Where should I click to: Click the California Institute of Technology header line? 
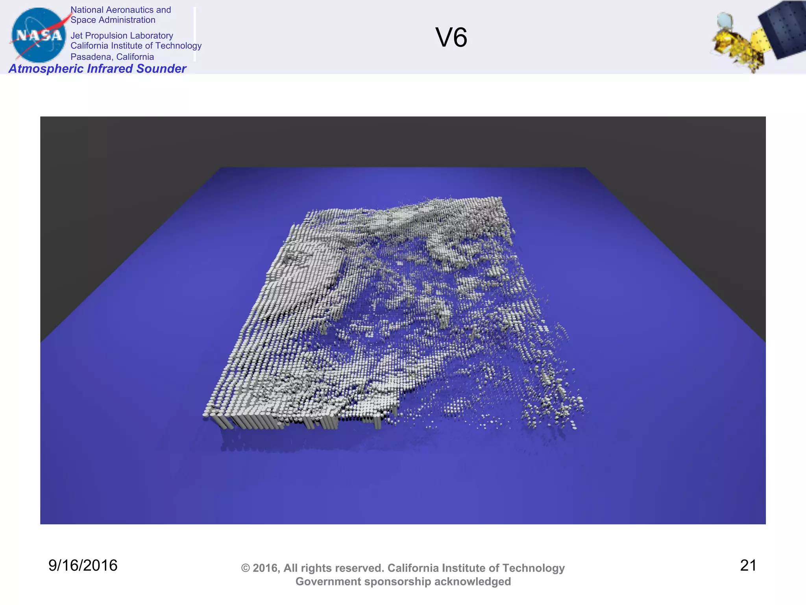click(136, 46)
